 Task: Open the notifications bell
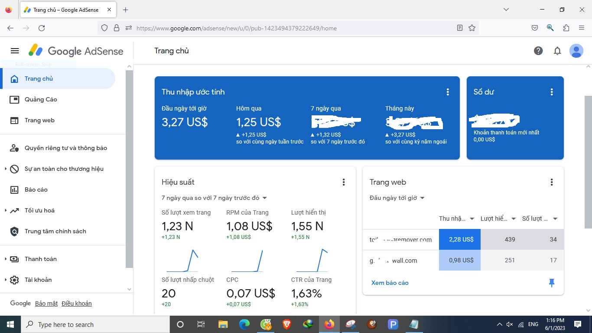pos(557,51)
